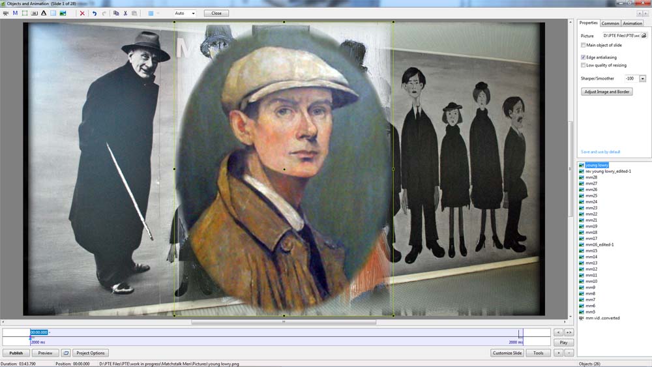Delete selected object with red X
Image resolution: width=652 pixels, height=367 pixels.
(82, 13)
